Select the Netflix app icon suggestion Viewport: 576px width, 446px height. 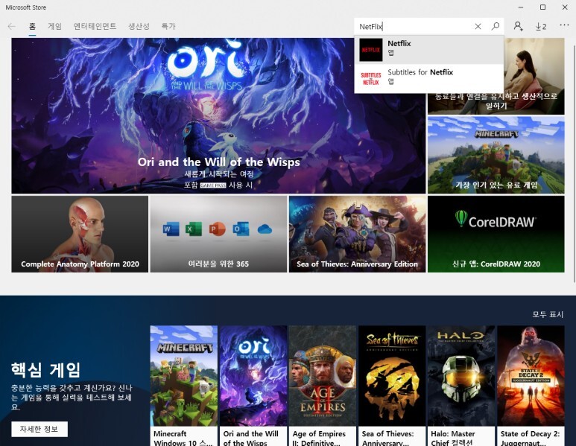tap(370, 50)
